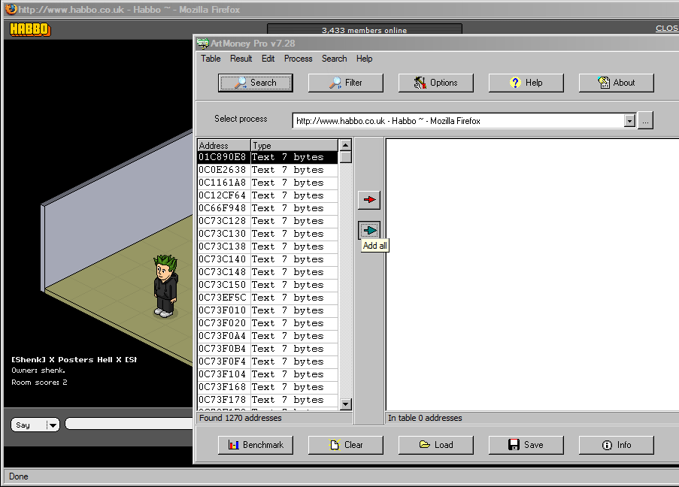
Task: Click the '3,433 members online' text
Action: pos(364,30)
